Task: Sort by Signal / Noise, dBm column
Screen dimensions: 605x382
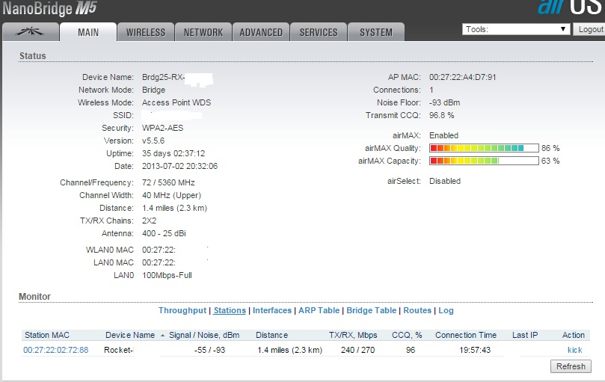Action: 204,335
